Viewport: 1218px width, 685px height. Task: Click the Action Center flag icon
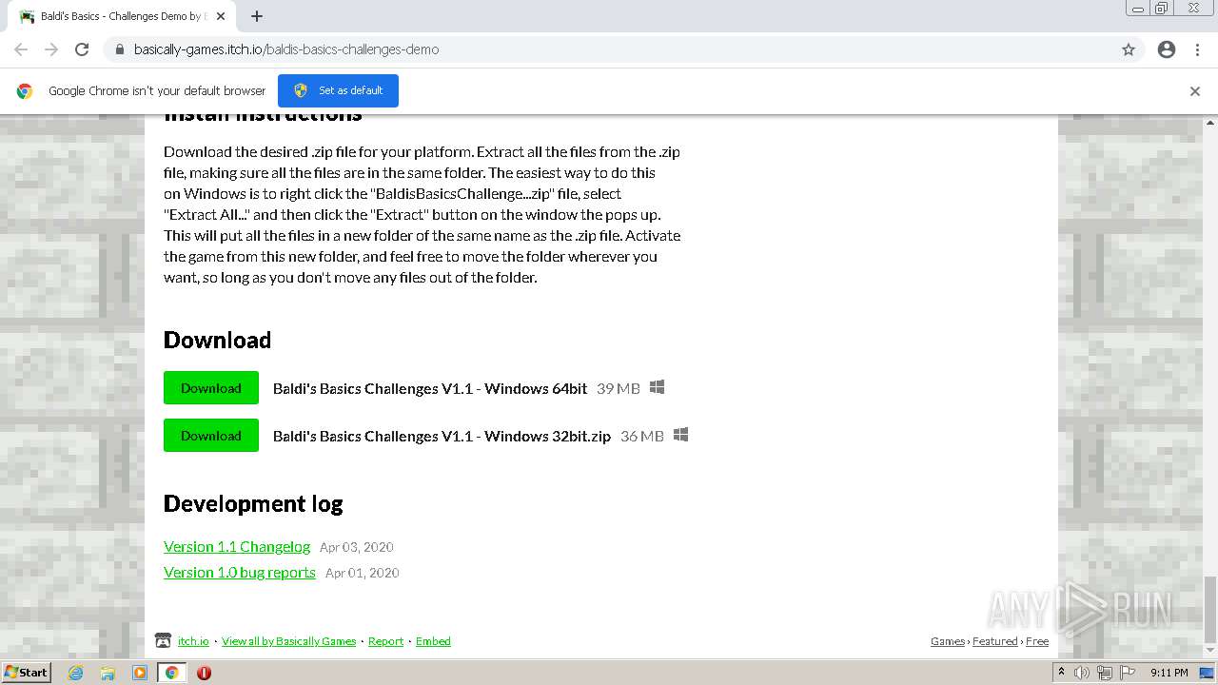point(1128,673)
